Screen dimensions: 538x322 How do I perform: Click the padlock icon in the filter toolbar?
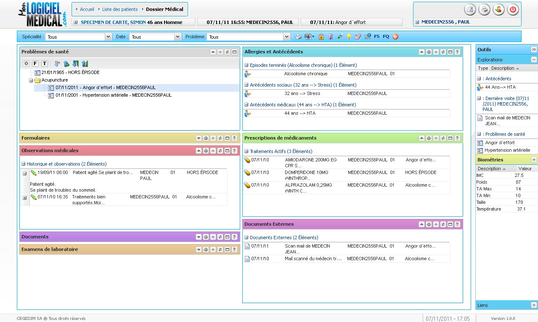[321, 37]
